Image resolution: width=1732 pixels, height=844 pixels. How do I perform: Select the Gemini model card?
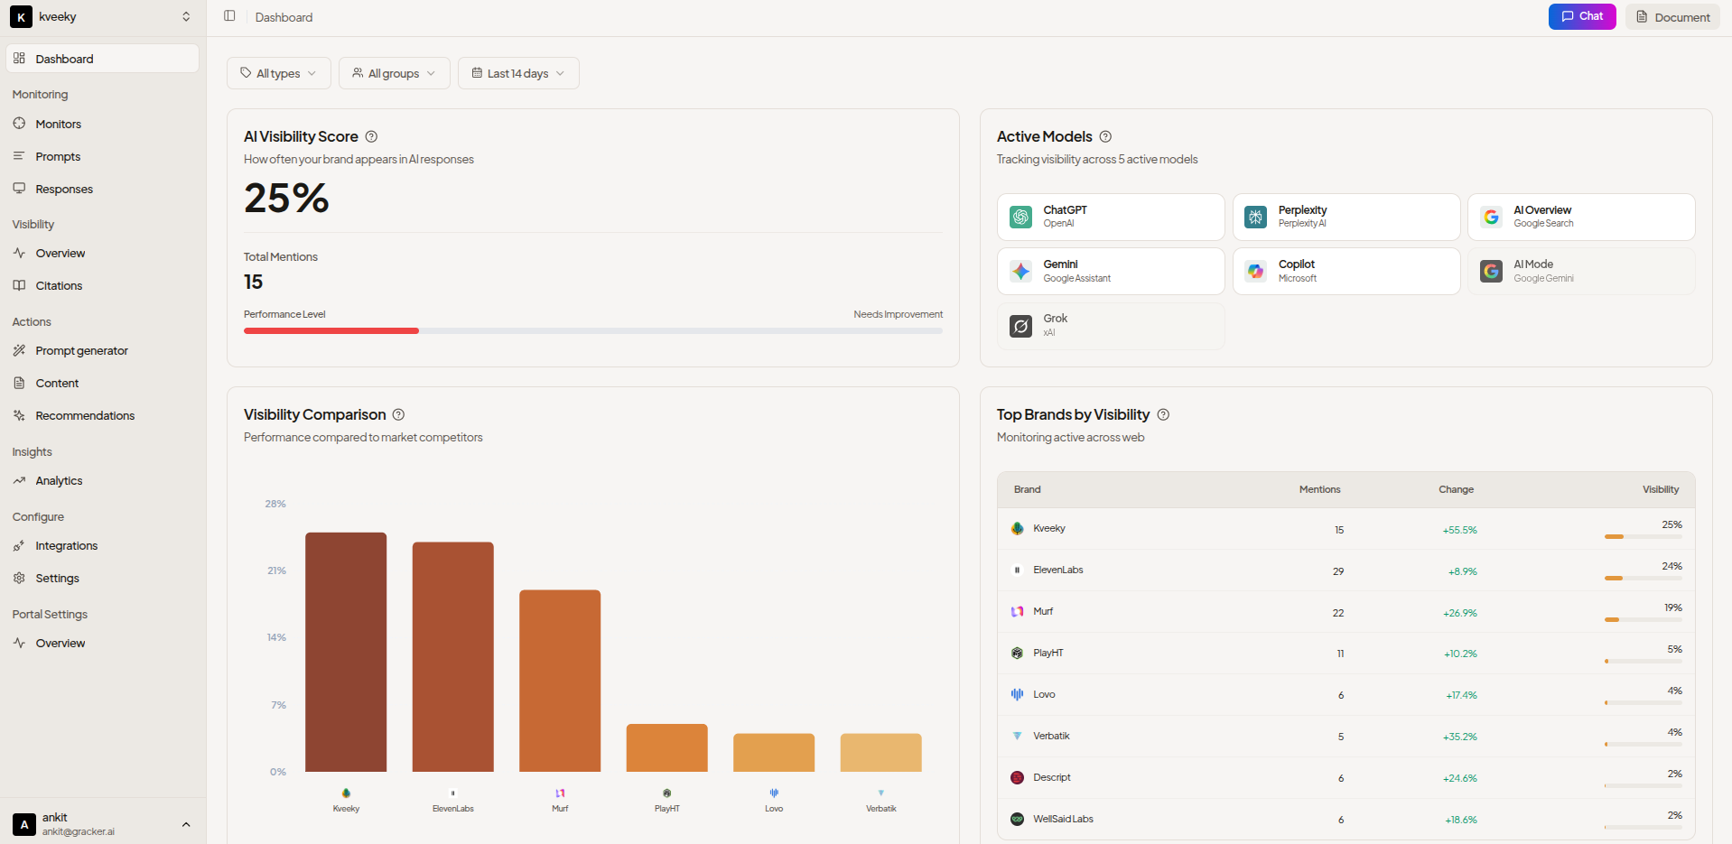(1110, 271)
